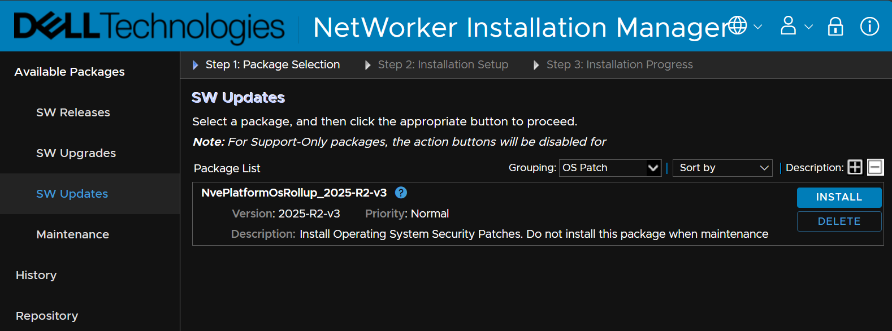Open the language globe menu
Viewport: 892px width, 331px height.
(737, 25)
